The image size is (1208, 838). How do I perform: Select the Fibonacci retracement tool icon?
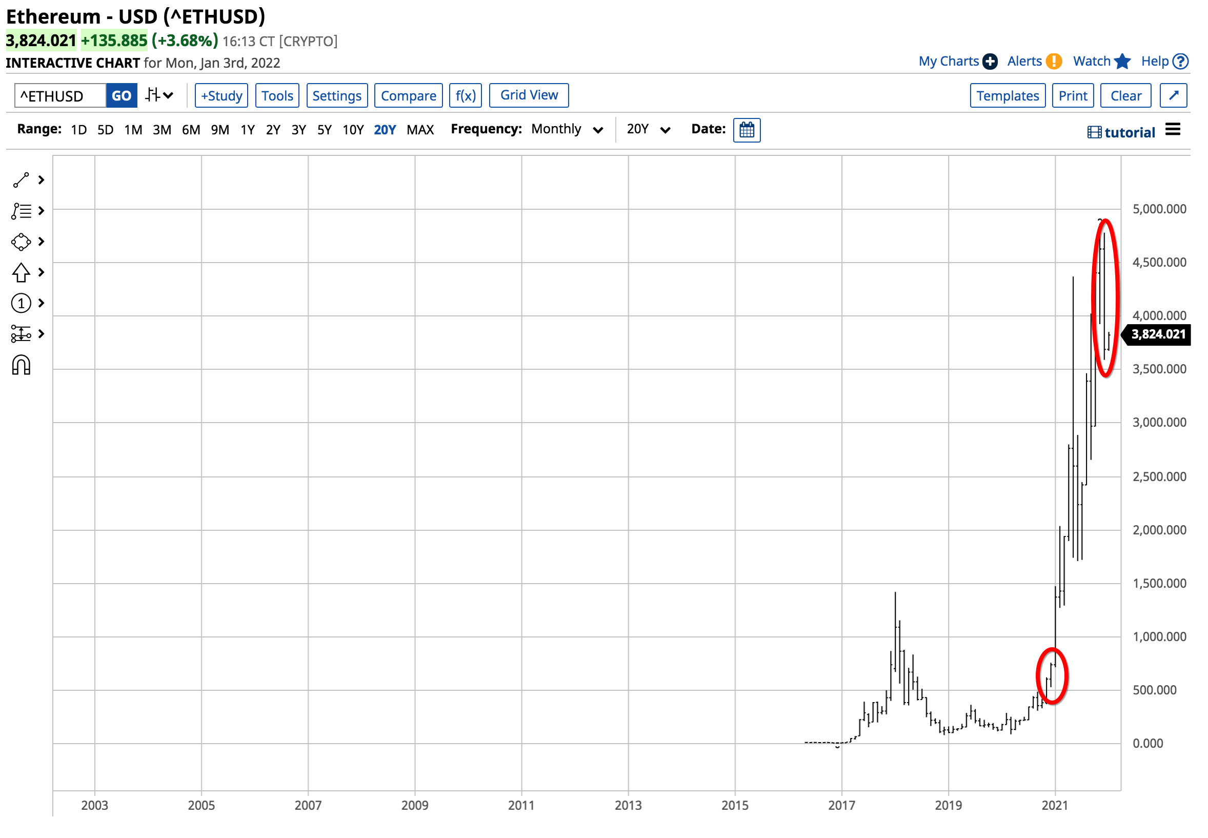point(21,211)
